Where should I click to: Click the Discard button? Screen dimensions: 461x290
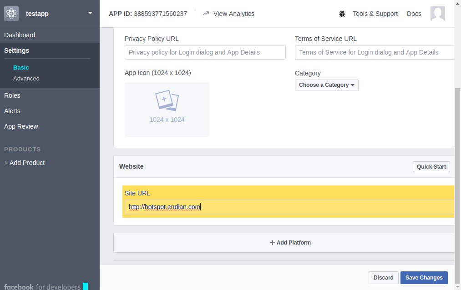[383, 278]
